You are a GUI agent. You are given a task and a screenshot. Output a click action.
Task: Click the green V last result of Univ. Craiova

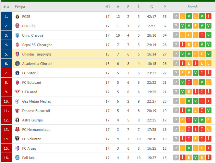[208, 35]
